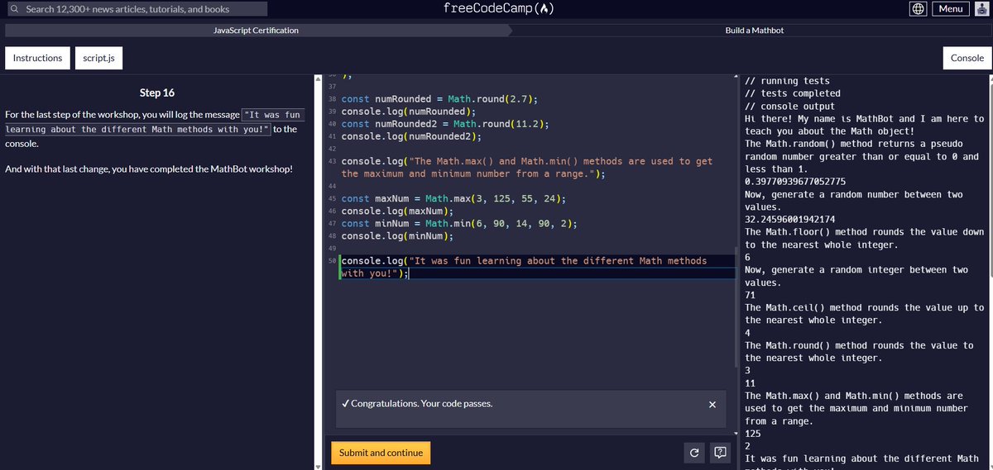The height and width of the screenshot is (470, 993).
Task: Click the Step 16 heading
Action: point(157,93)
